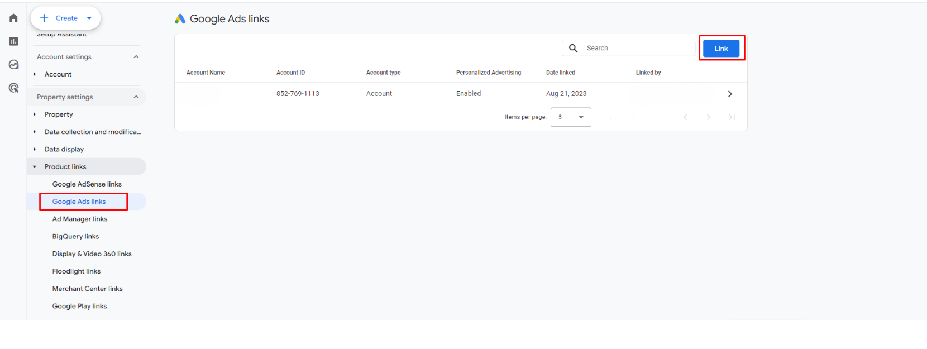Open the Reports bar chart icon

[x=13, y=41]
